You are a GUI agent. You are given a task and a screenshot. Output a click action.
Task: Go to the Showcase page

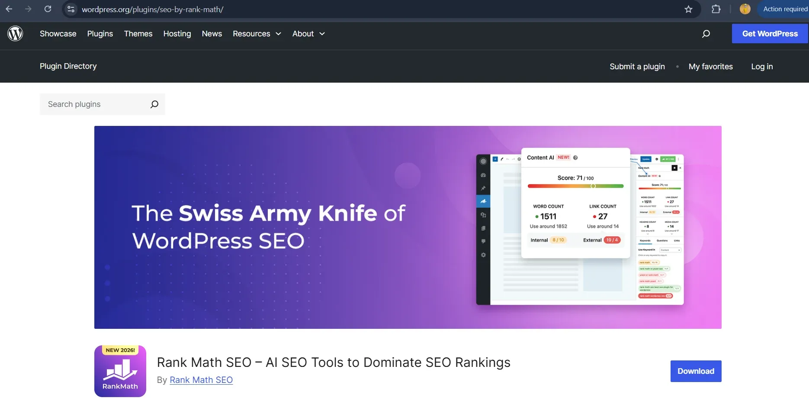pos(58,34)
